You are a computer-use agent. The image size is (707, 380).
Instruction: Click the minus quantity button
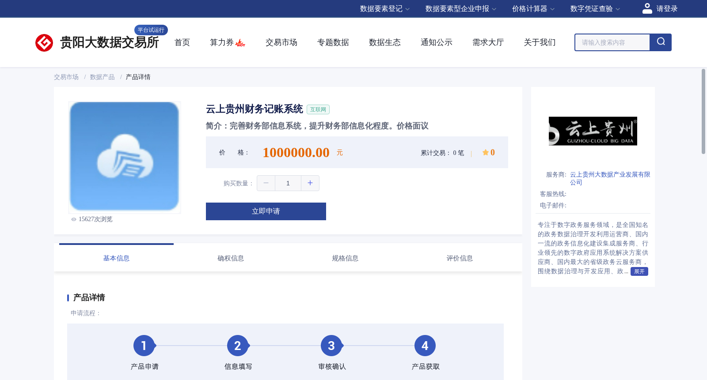(266, 183)
